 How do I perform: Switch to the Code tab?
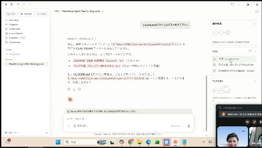pyautogui.click(x=42, y=14)
